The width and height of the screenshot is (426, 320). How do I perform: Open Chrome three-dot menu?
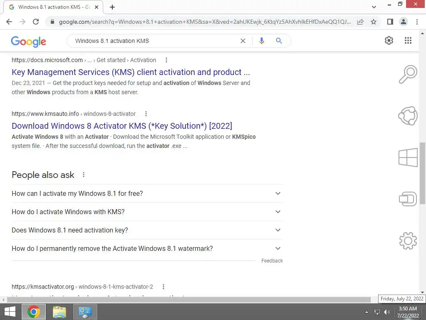pyautogui.click(x=417, y=22)
